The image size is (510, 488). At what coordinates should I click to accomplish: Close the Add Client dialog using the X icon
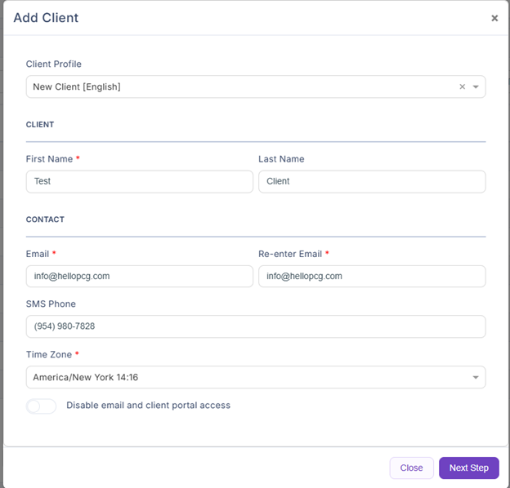coord(494,18)
